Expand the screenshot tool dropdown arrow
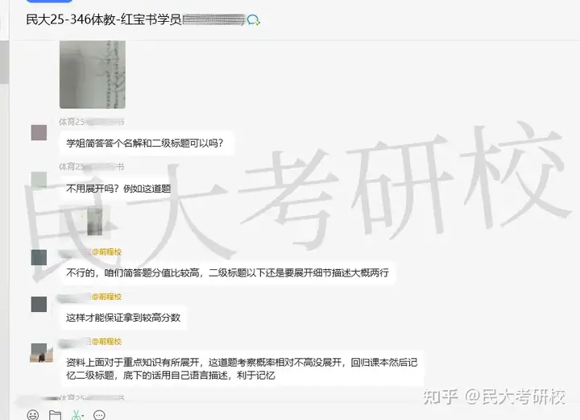The width and height of the screenshot is (580, 420). click(x=83, y=416)
